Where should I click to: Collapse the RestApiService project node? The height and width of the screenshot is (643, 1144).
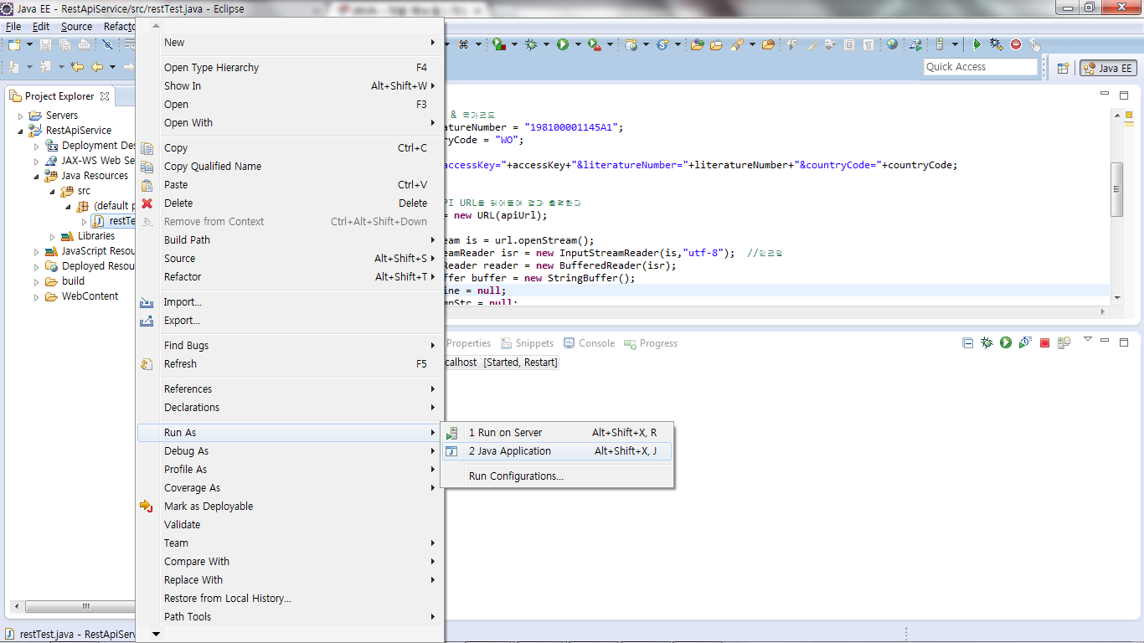point(21,131)
